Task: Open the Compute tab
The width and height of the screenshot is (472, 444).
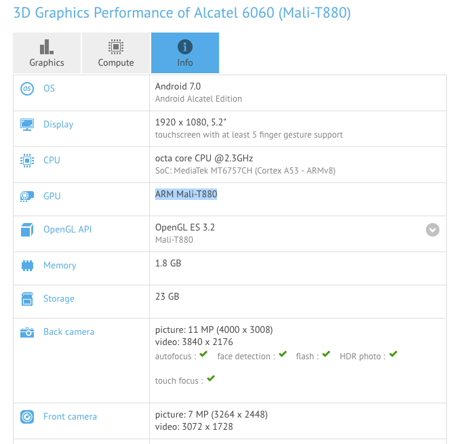Action: (x=116, y=53)
